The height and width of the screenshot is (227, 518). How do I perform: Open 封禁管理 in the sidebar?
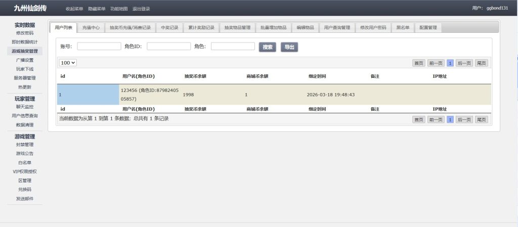point(25,145)
